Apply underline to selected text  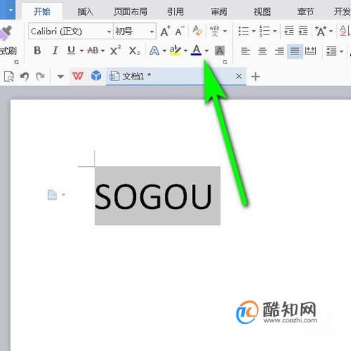pyautogui.click(x=71, y=51)
